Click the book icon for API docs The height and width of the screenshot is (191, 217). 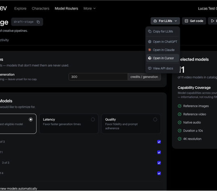coord(150,68)
